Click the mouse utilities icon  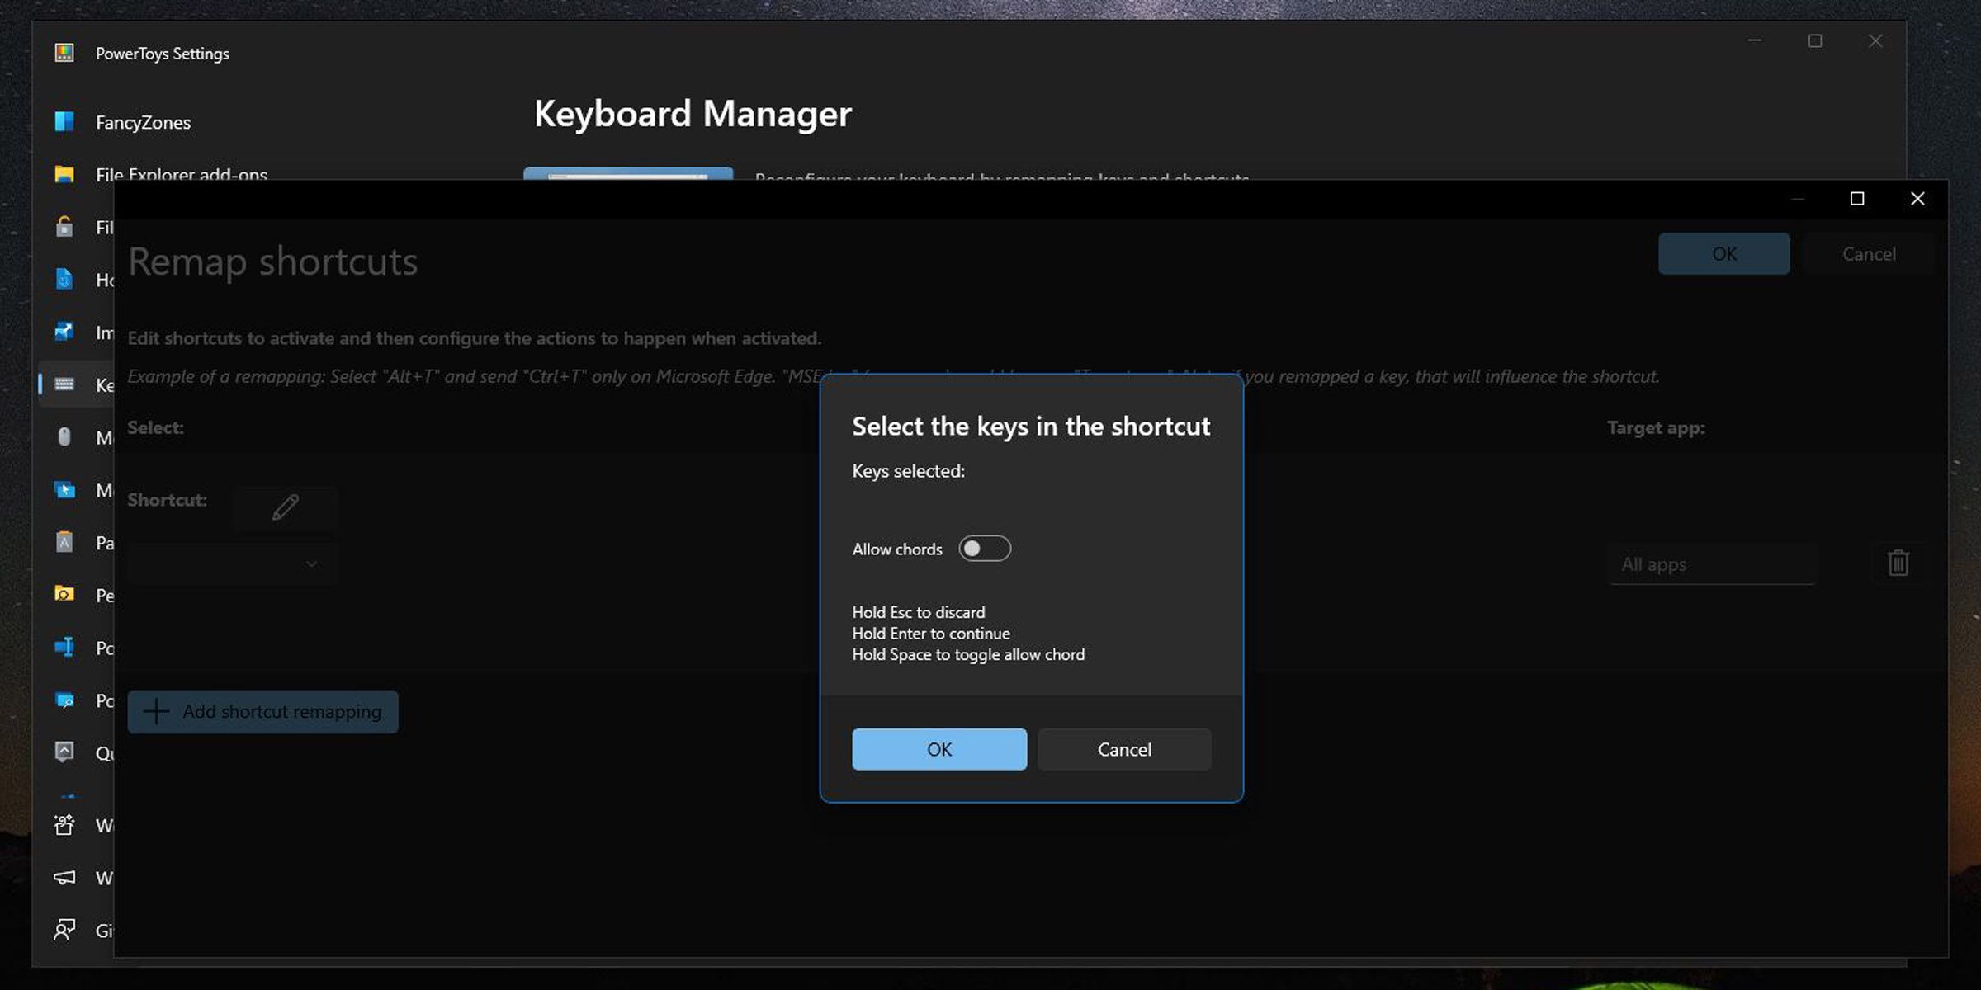tap(64, 436)
